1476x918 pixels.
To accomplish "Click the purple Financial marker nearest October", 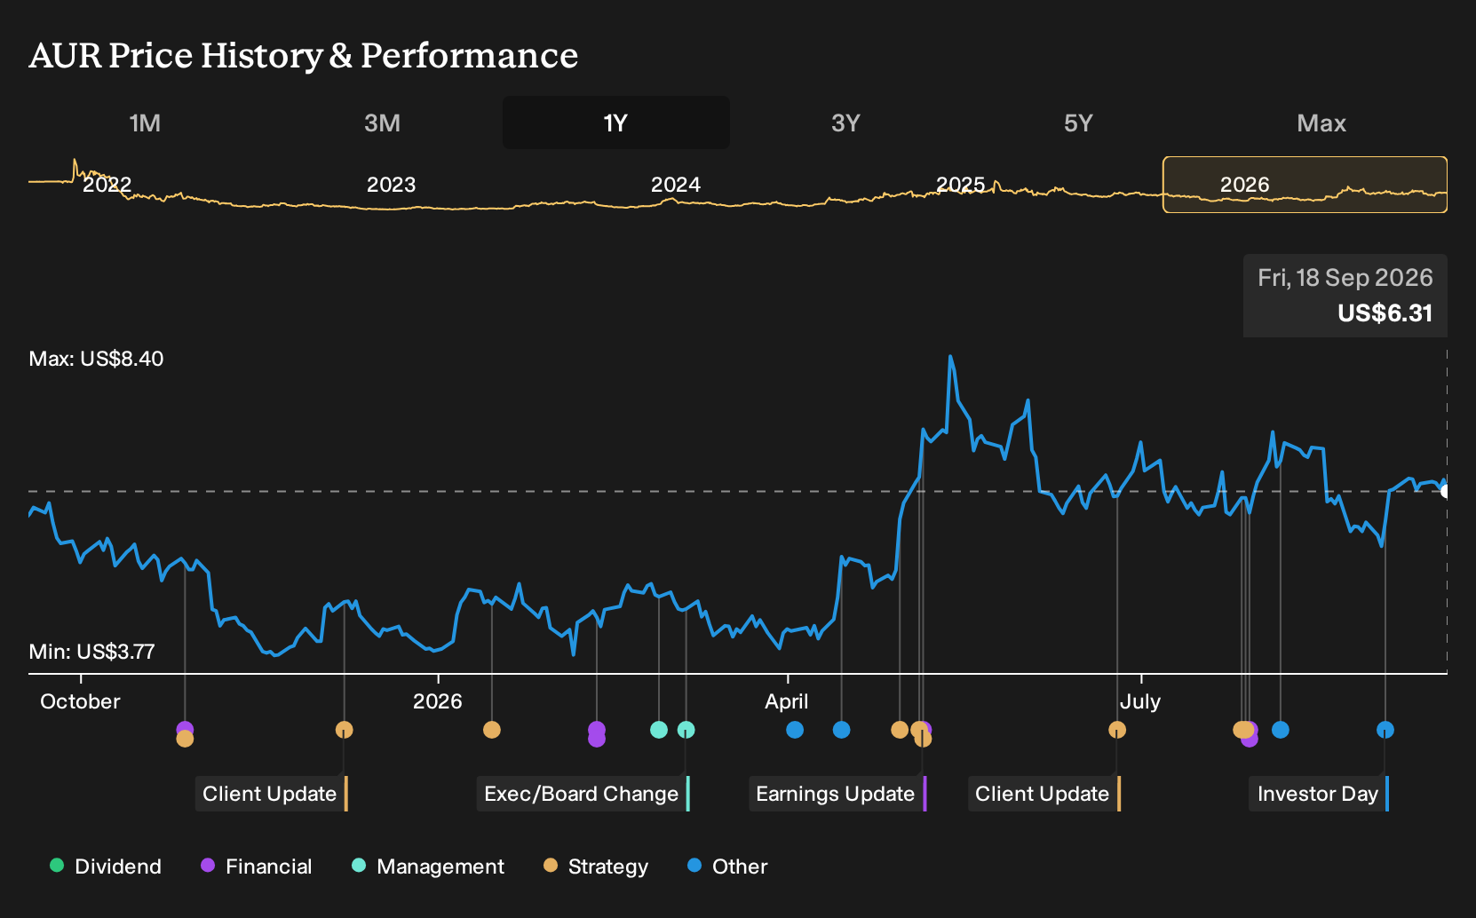I will 185,729.
